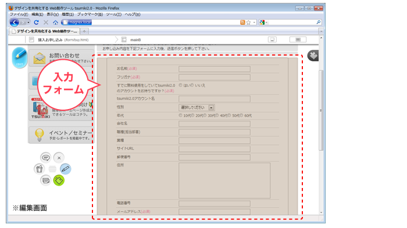Open the ブックマーク(B) menu
Image resolution: width=407 pixels, height=228 pixels.
click(90, 15)
